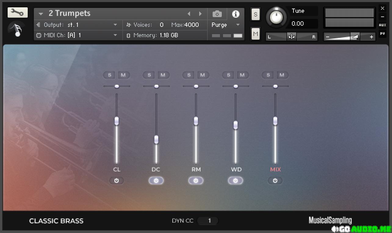Click the PV button on right edge
392x233 pixels.
pyautogui.click(x=382, y=33)
